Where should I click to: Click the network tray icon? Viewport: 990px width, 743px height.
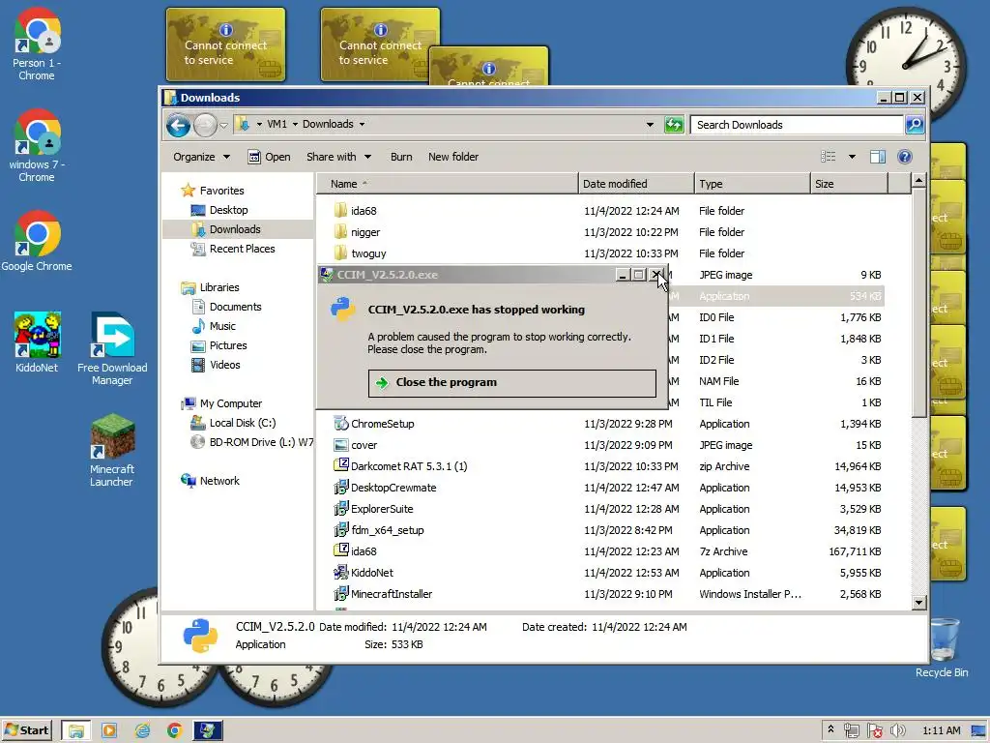[851, 731]
